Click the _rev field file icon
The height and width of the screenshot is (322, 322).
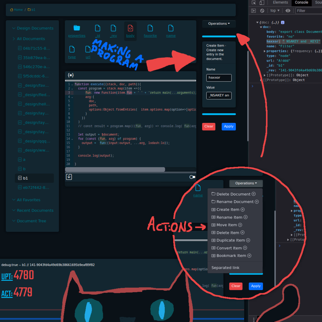(x=114, y=28)
